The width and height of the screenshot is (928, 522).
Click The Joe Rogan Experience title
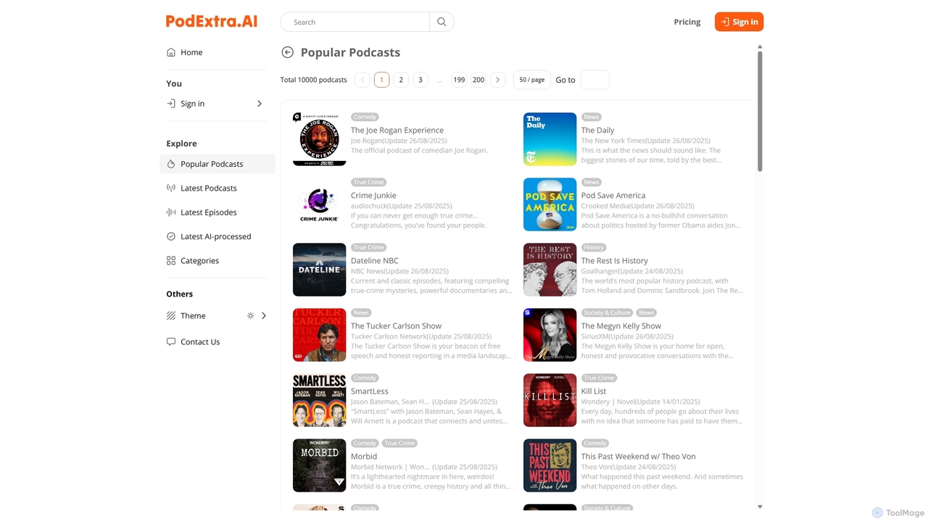(397, 130)
